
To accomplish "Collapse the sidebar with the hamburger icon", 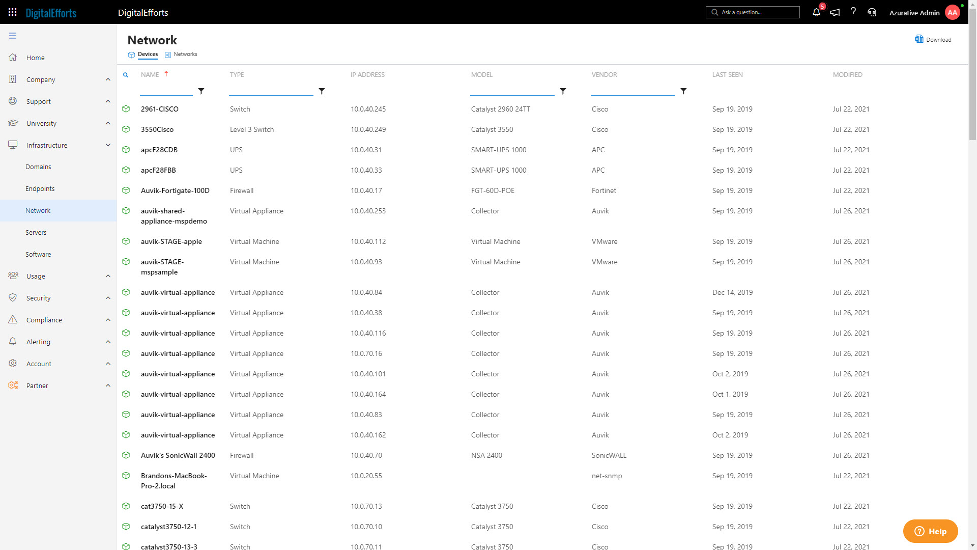I will 13,36.
